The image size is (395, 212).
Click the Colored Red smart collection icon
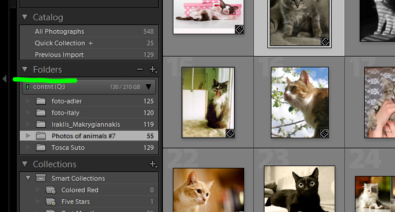tap(50, 190)
